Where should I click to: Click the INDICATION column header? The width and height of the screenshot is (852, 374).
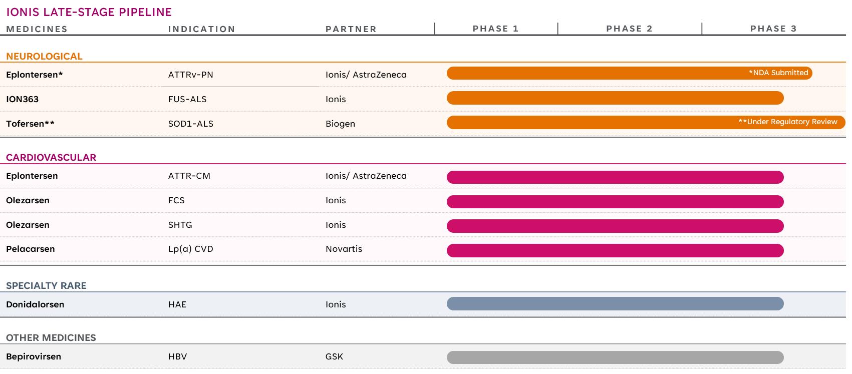pos(201,29)
